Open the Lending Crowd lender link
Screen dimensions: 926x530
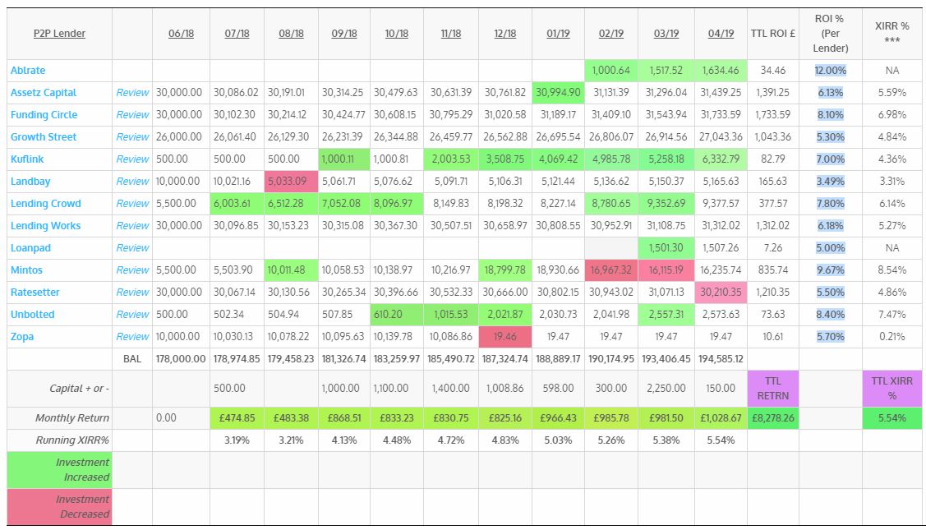click(45, 203)
